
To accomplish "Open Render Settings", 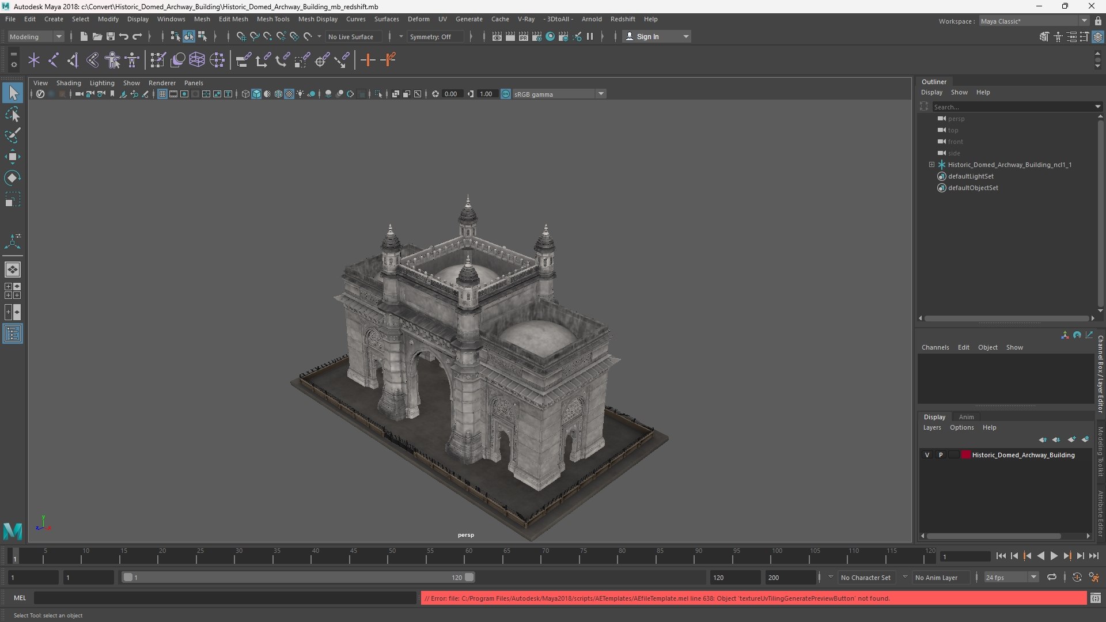I will click(536, 36).
